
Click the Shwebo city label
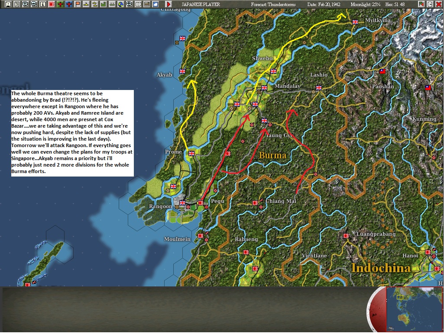(262, 58)
